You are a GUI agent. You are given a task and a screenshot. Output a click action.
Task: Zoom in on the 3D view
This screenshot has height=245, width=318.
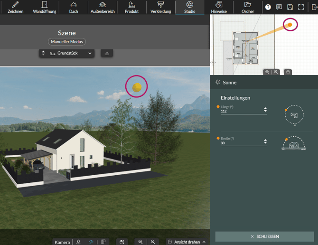140,242
